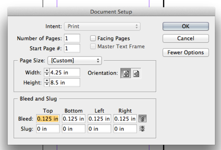Select landscape orientation icon
The width and height of the screenshot is (221, 150).
136,73
